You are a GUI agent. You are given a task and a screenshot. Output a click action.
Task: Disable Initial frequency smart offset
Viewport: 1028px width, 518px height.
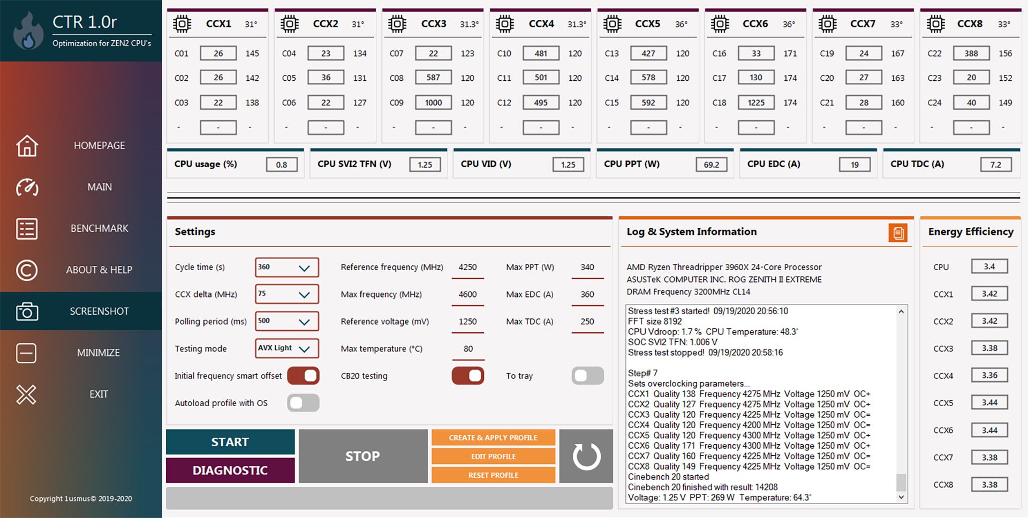pyautogui.click(x=303, y=376)
